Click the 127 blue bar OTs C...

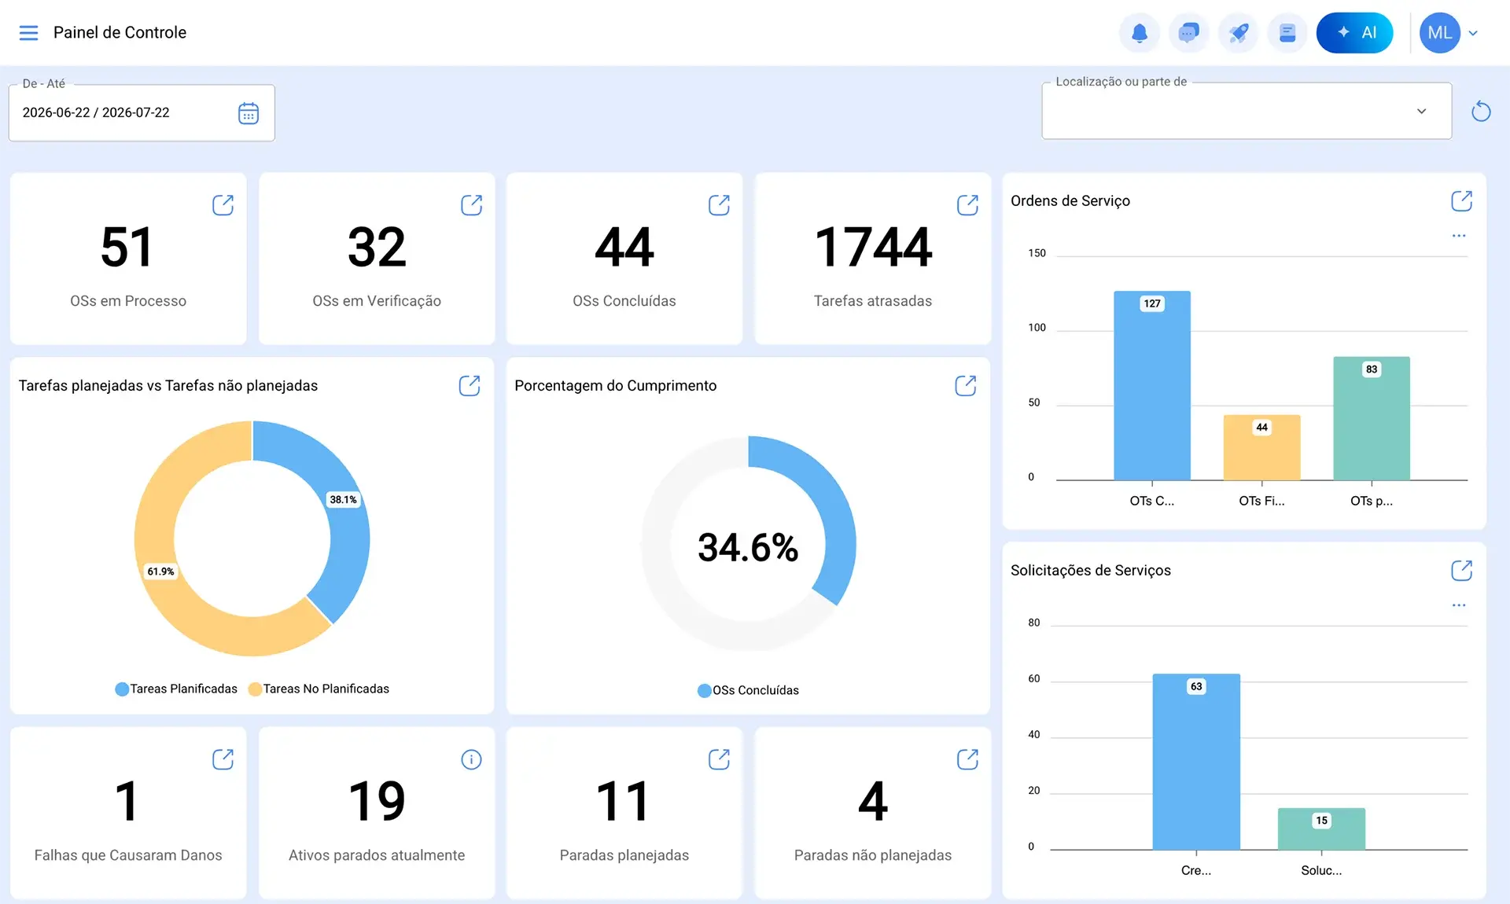[x=1151, y=385]
